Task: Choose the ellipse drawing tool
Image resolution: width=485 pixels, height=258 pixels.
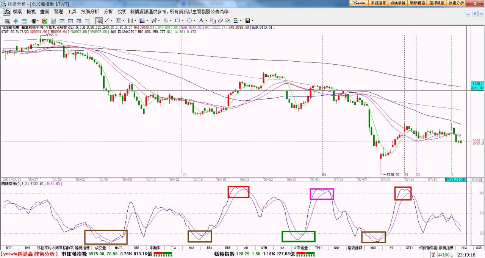Action: click(x=189, y=20)
